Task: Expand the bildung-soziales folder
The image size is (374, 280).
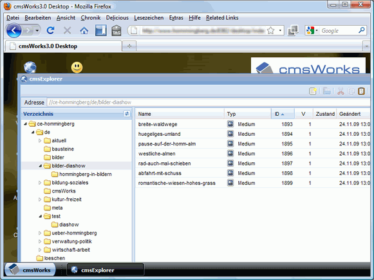Action: [x=40, y=183]
